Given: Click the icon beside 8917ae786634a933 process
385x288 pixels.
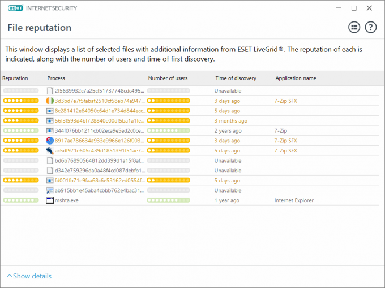Looking at the screenshot, I should click(x=50, y=141).
